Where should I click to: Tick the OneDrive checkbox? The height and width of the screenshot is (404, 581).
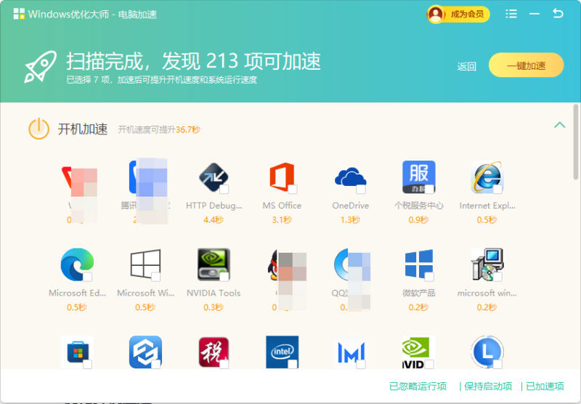click(x=360, y=190)
